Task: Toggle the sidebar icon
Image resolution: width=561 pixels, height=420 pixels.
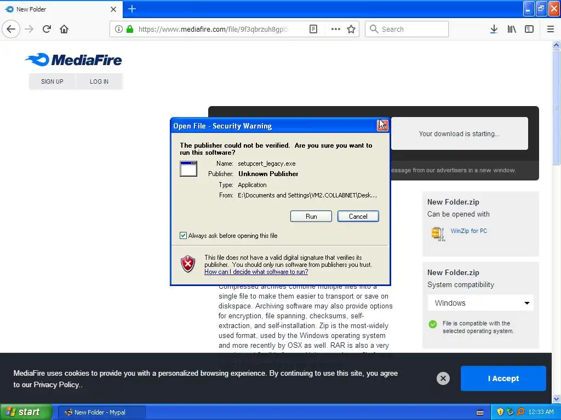Action: [529, 29]
